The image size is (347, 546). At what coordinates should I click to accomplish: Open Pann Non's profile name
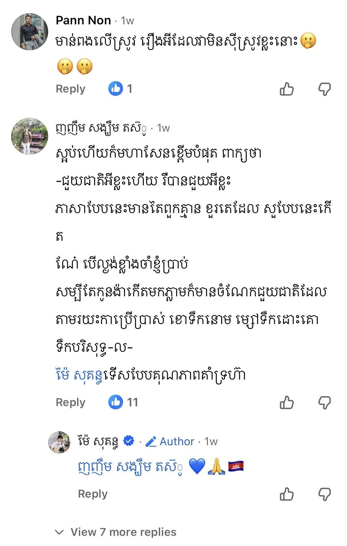pos(83,20)
